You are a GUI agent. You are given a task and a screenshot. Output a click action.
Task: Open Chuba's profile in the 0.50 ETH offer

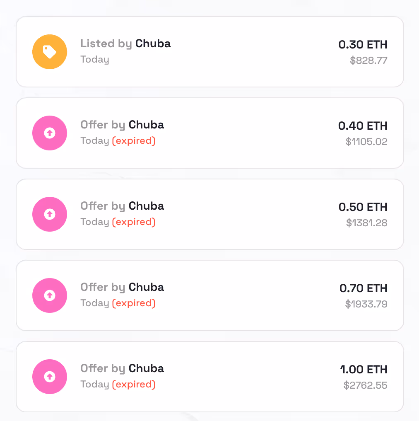(x=146, y=206)
